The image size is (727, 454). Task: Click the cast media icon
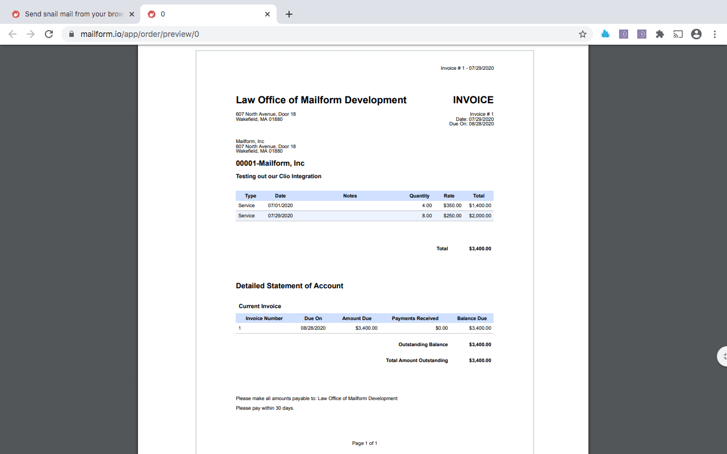click(x=678, y=34)
